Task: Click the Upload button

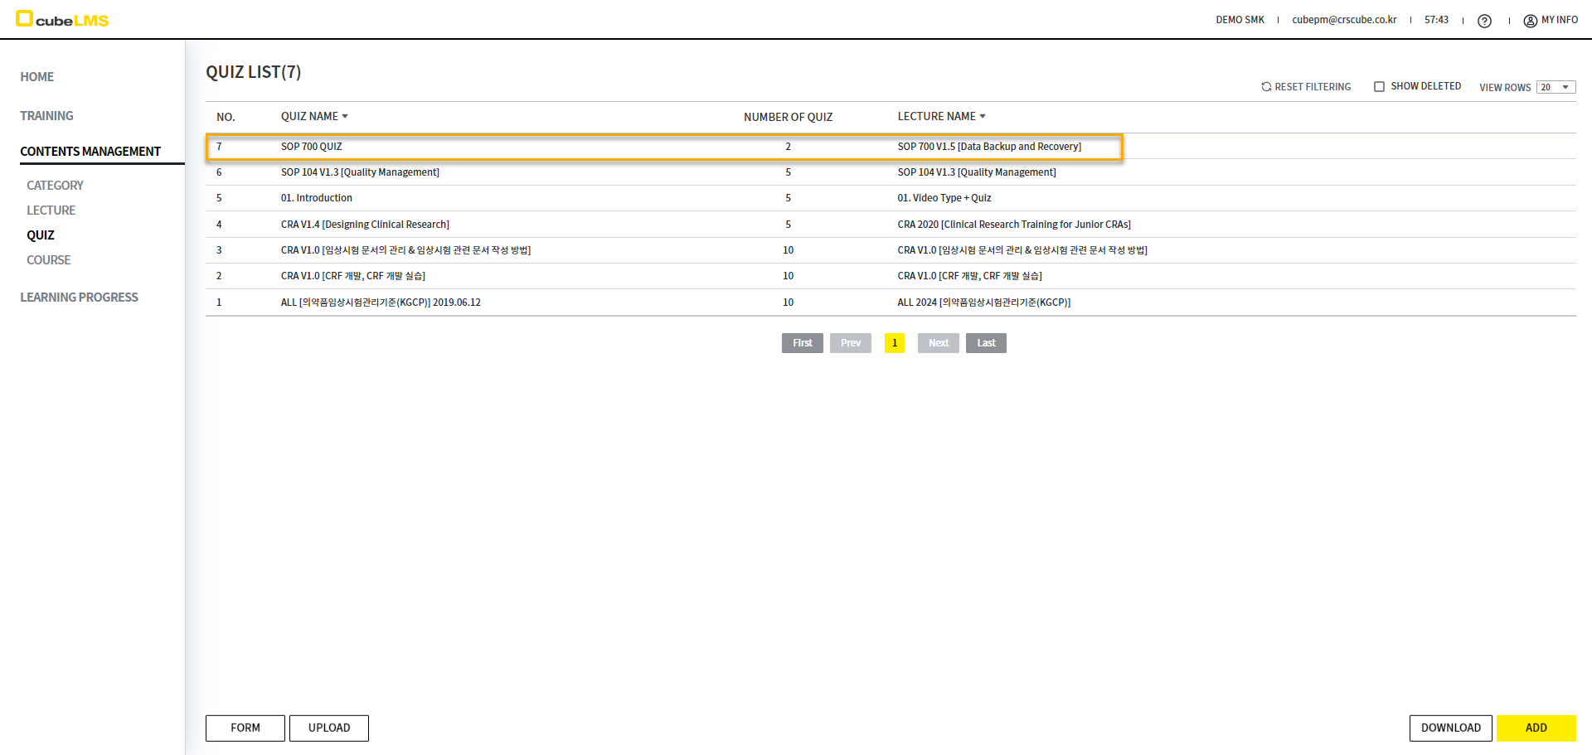Action: click(x=329, y=728)
